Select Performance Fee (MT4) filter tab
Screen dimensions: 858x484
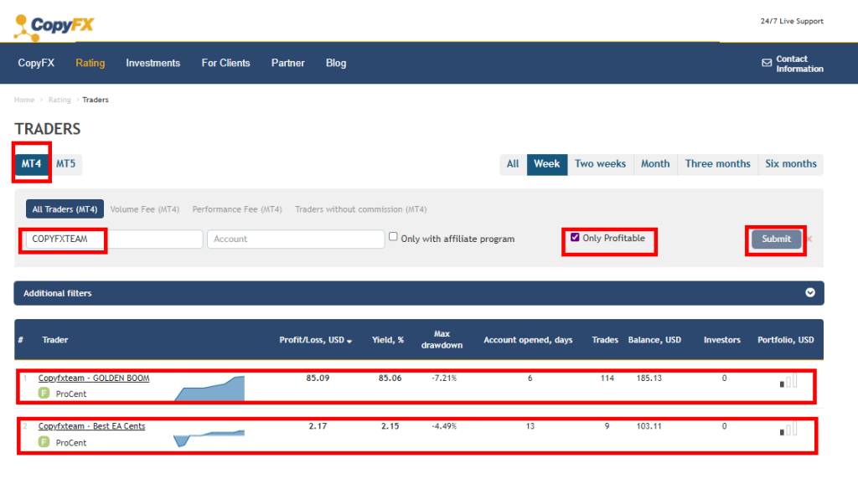coord(237,209)
